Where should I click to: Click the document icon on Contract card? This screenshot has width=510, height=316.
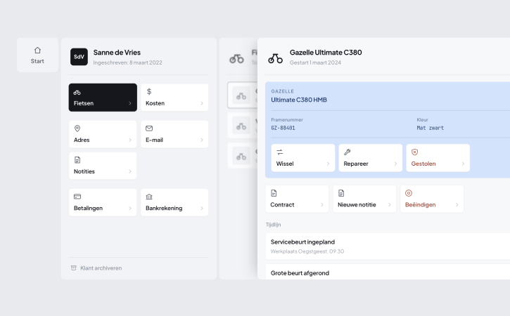(x=274, y=193)
